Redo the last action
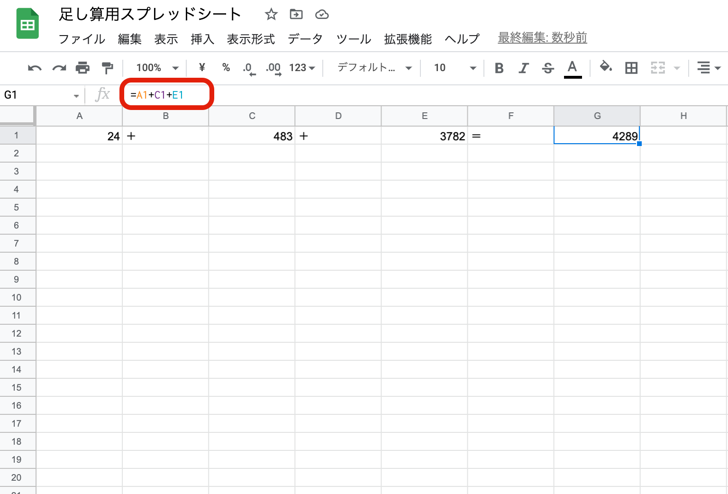Viewport: 728px width, 494px height. 59,68
